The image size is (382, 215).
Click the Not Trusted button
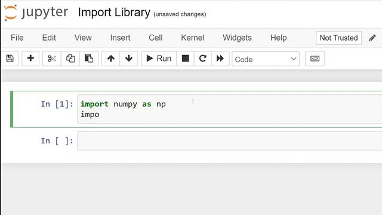point(338,38)
